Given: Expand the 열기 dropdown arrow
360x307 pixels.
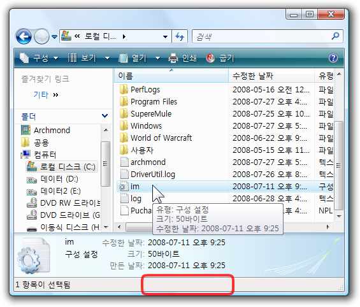Looking at the screenshot, I should click(157, 59).
